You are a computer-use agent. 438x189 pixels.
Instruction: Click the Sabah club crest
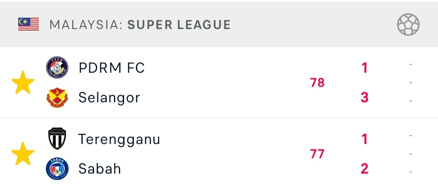(57, 168)
